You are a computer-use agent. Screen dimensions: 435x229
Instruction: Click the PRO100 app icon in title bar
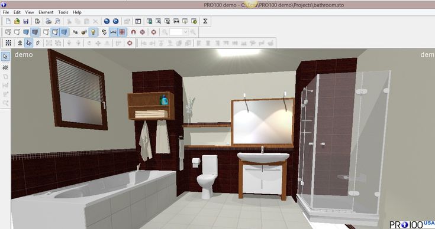(4, 5)
